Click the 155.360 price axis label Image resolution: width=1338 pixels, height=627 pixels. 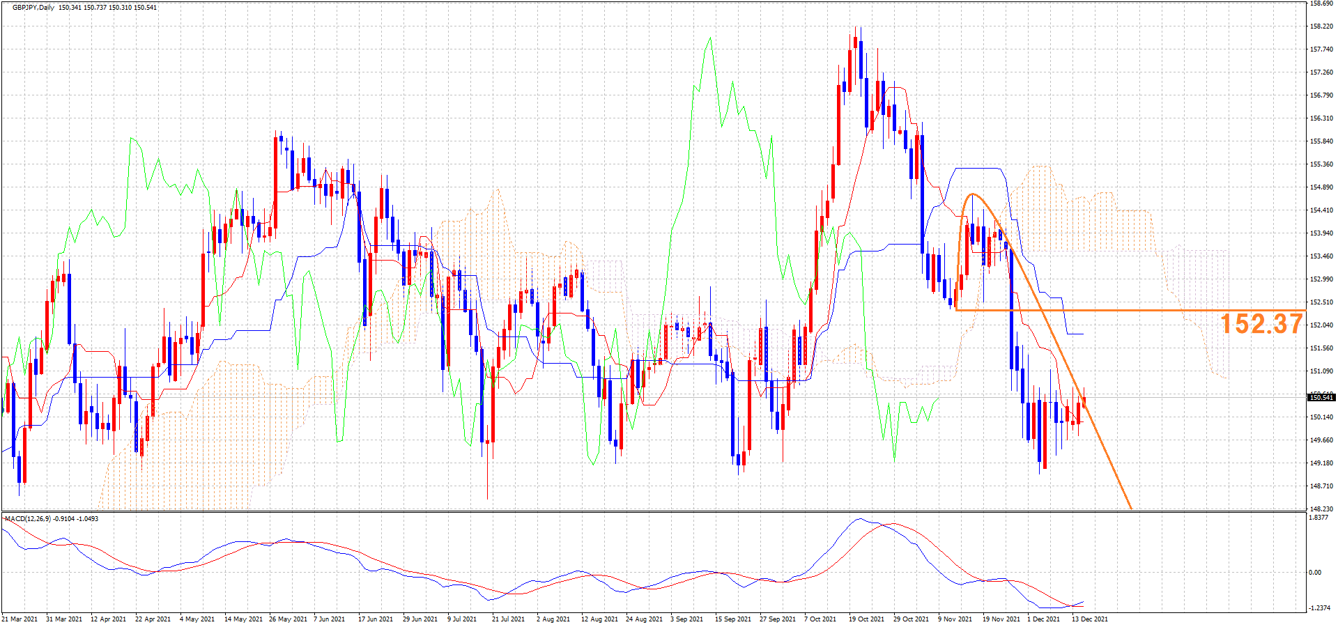1322,164
